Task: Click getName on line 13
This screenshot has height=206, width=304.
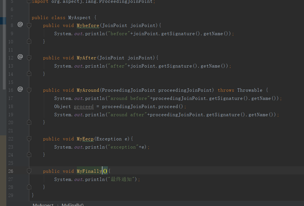Action: coord(210,66)
